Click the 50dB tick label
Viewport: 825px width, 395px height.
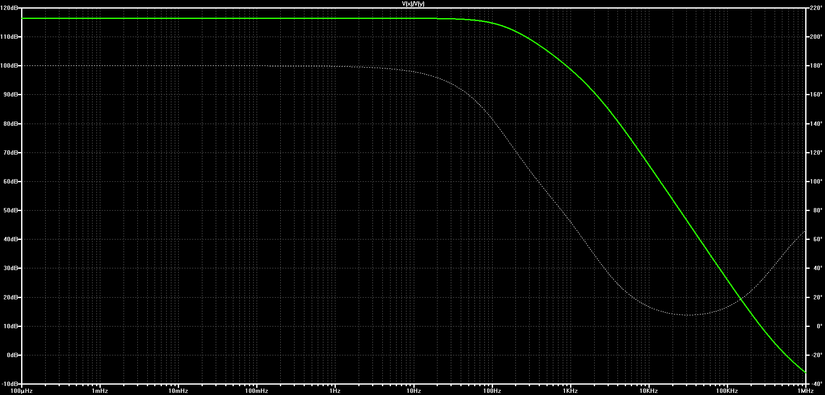click(10, 211)
